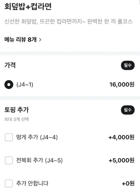Click the 추가 안합니다 label text
Viewport: 140px width, 194px height.
click(x=32, y=183)
